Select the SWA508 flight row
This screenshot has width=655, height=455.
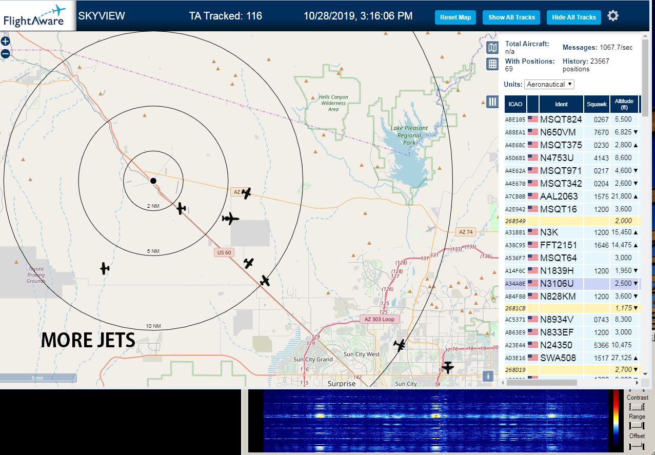click(572, 358)
